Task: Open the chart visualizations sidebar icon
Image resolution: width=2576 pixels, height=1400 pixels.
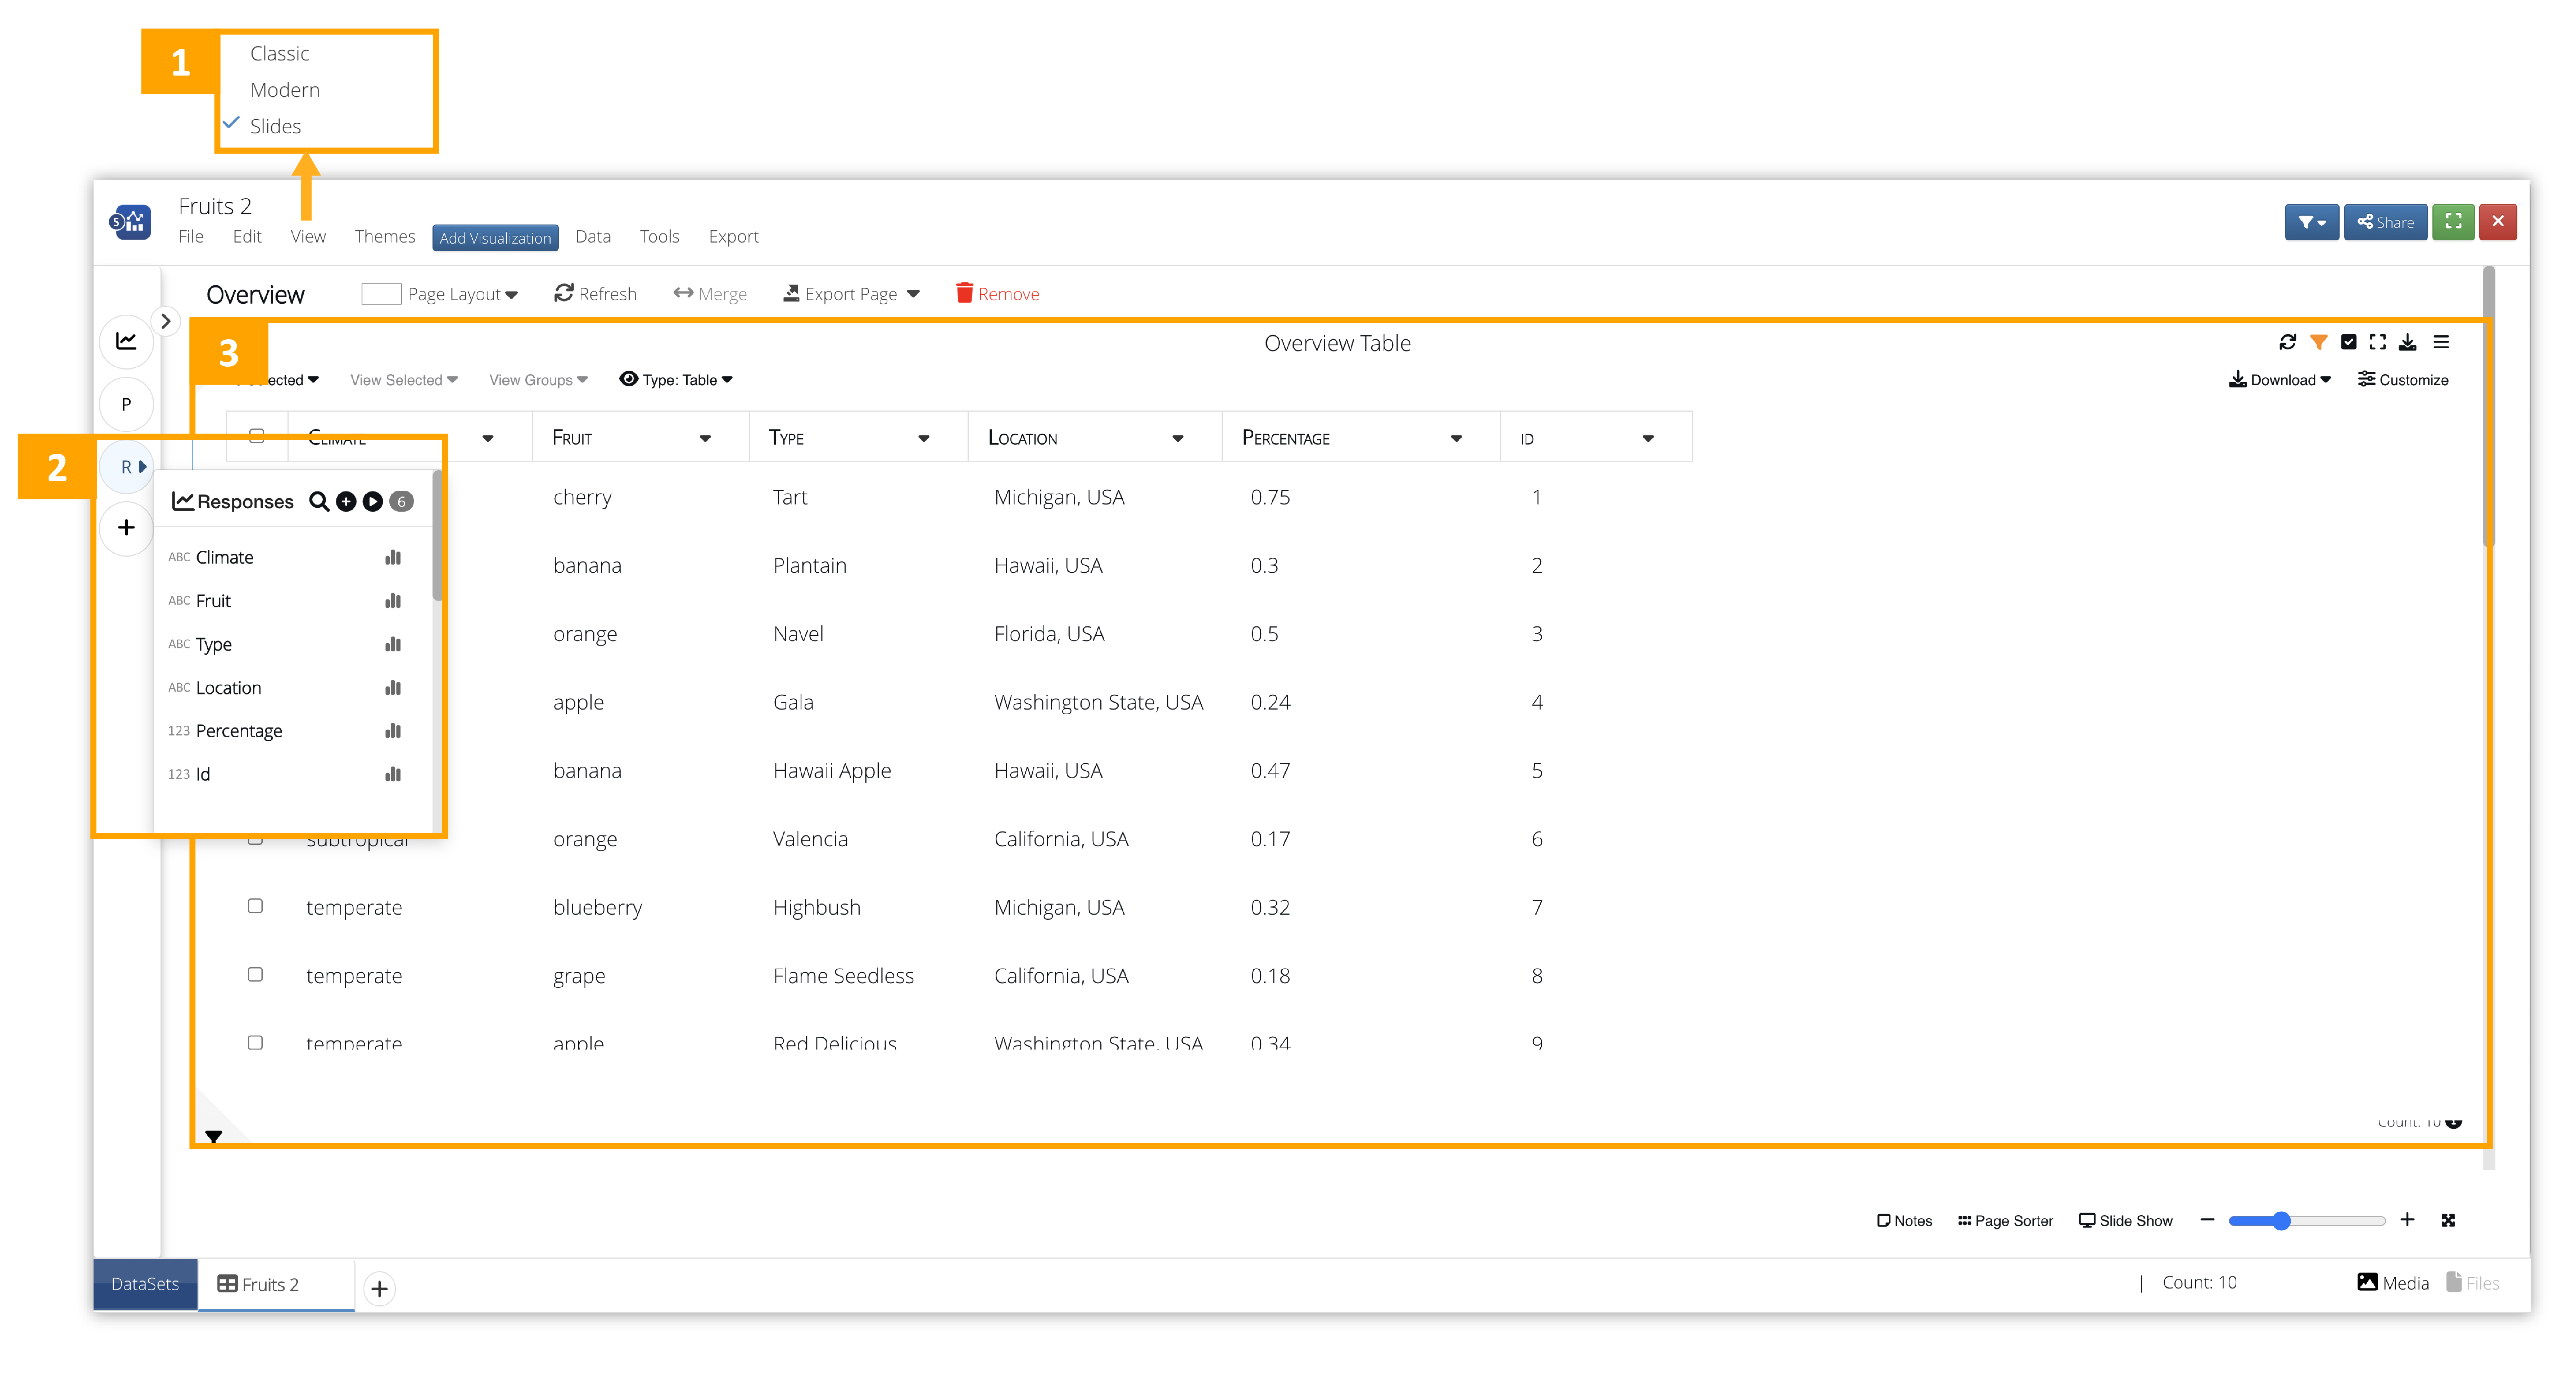Action: [x=126, y=341]
